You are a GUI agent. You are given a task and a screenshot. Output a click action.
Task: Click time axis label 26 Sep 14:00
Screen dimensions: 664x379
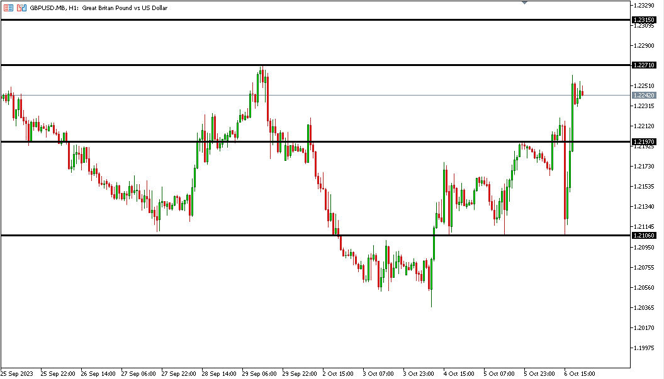[98, 374]
